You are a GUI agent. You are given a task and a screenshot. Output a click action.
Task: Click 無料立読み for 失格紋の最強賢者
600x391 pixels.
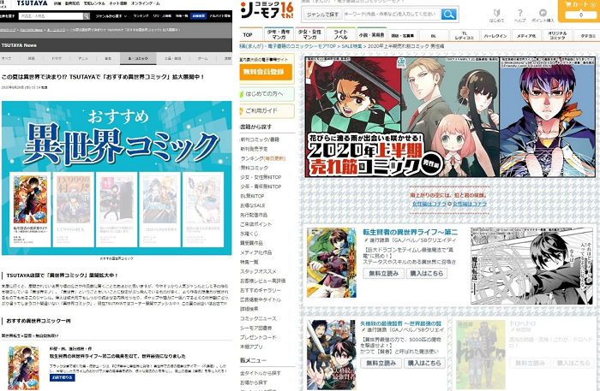point(381,363)
